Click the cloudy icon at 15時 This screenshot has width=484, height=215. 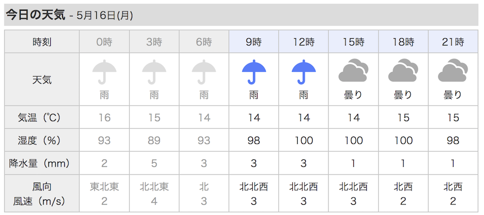(x=353, y=70)
